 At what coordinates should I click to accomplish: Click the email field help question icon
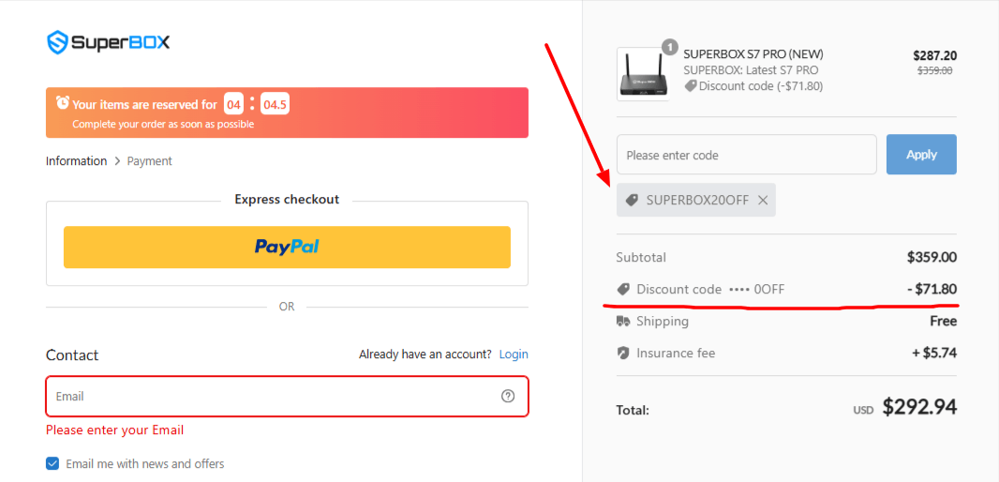[508, 396]
